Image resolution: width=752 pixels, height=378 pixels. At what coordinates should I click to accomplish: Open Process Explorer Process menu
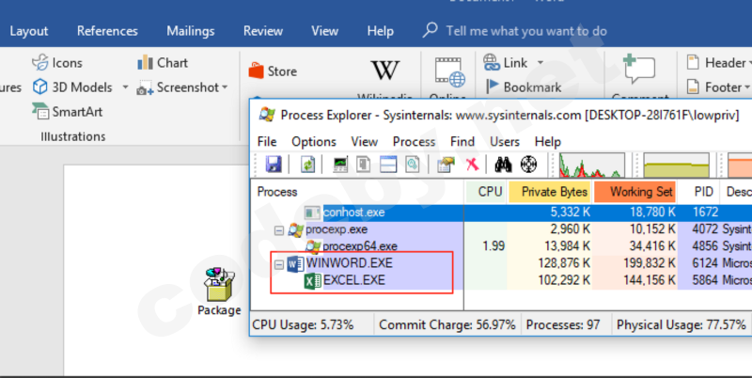(414, 141)
